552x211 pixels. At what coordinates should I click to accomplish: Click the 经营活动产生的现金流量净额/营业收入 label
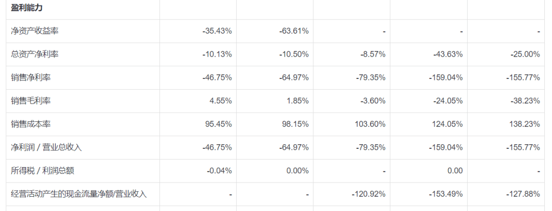coord(79,194)
